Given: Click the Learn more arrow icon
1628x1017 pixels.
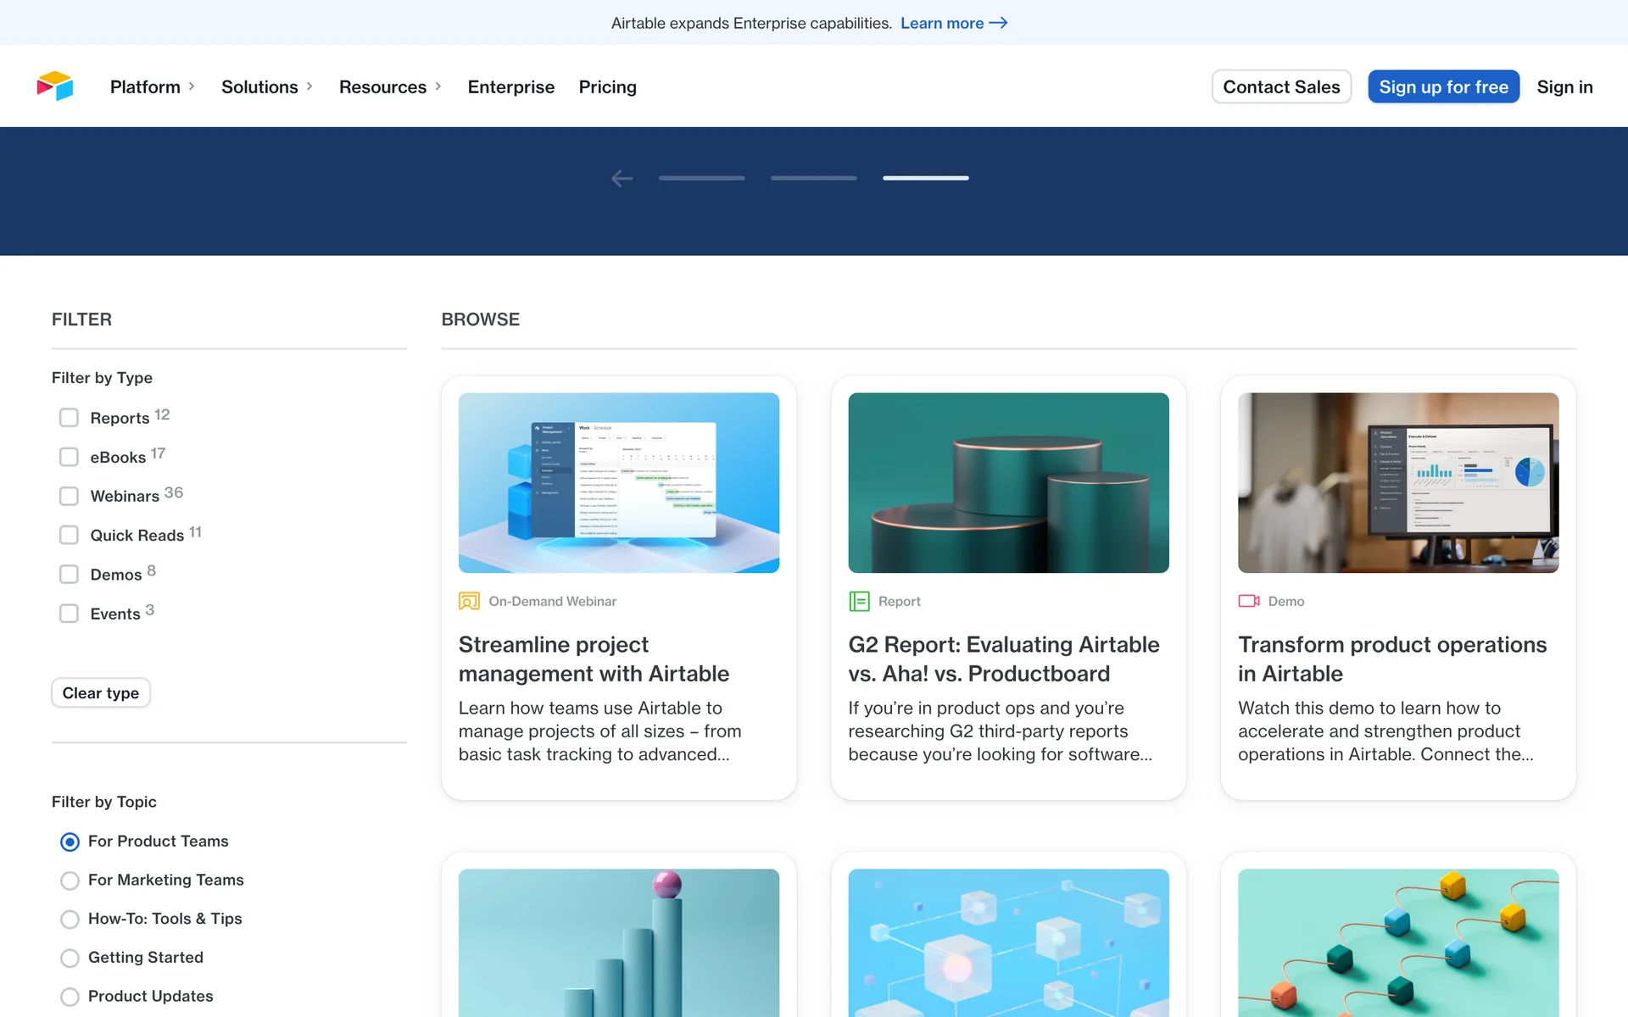Looking at the screenshot, I should 998,23.
